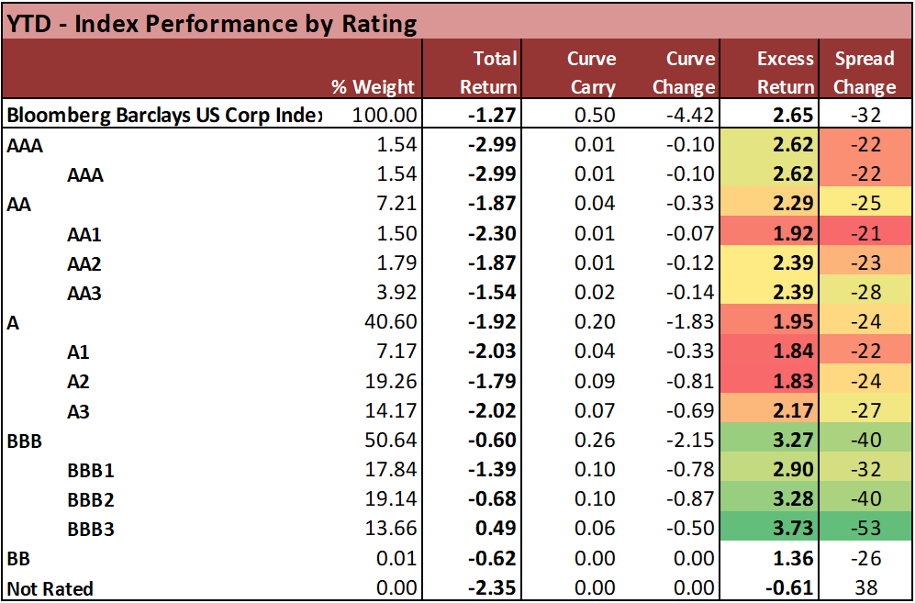
Task: Click the Bloomberg Barclays US Corp Index row label
Action: click(x=165, y=116)
